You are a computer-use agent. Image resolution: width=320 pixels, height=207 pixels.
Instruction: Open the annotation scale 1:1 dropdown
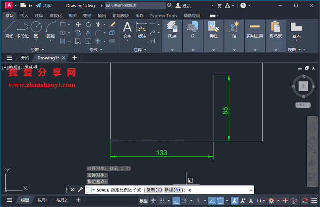coord(261,201)
